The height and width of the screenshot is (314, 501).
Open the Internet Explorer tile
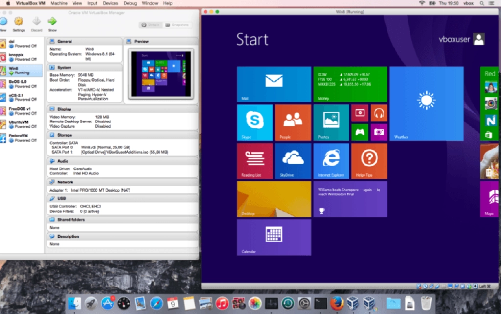(x=331, y=161)
